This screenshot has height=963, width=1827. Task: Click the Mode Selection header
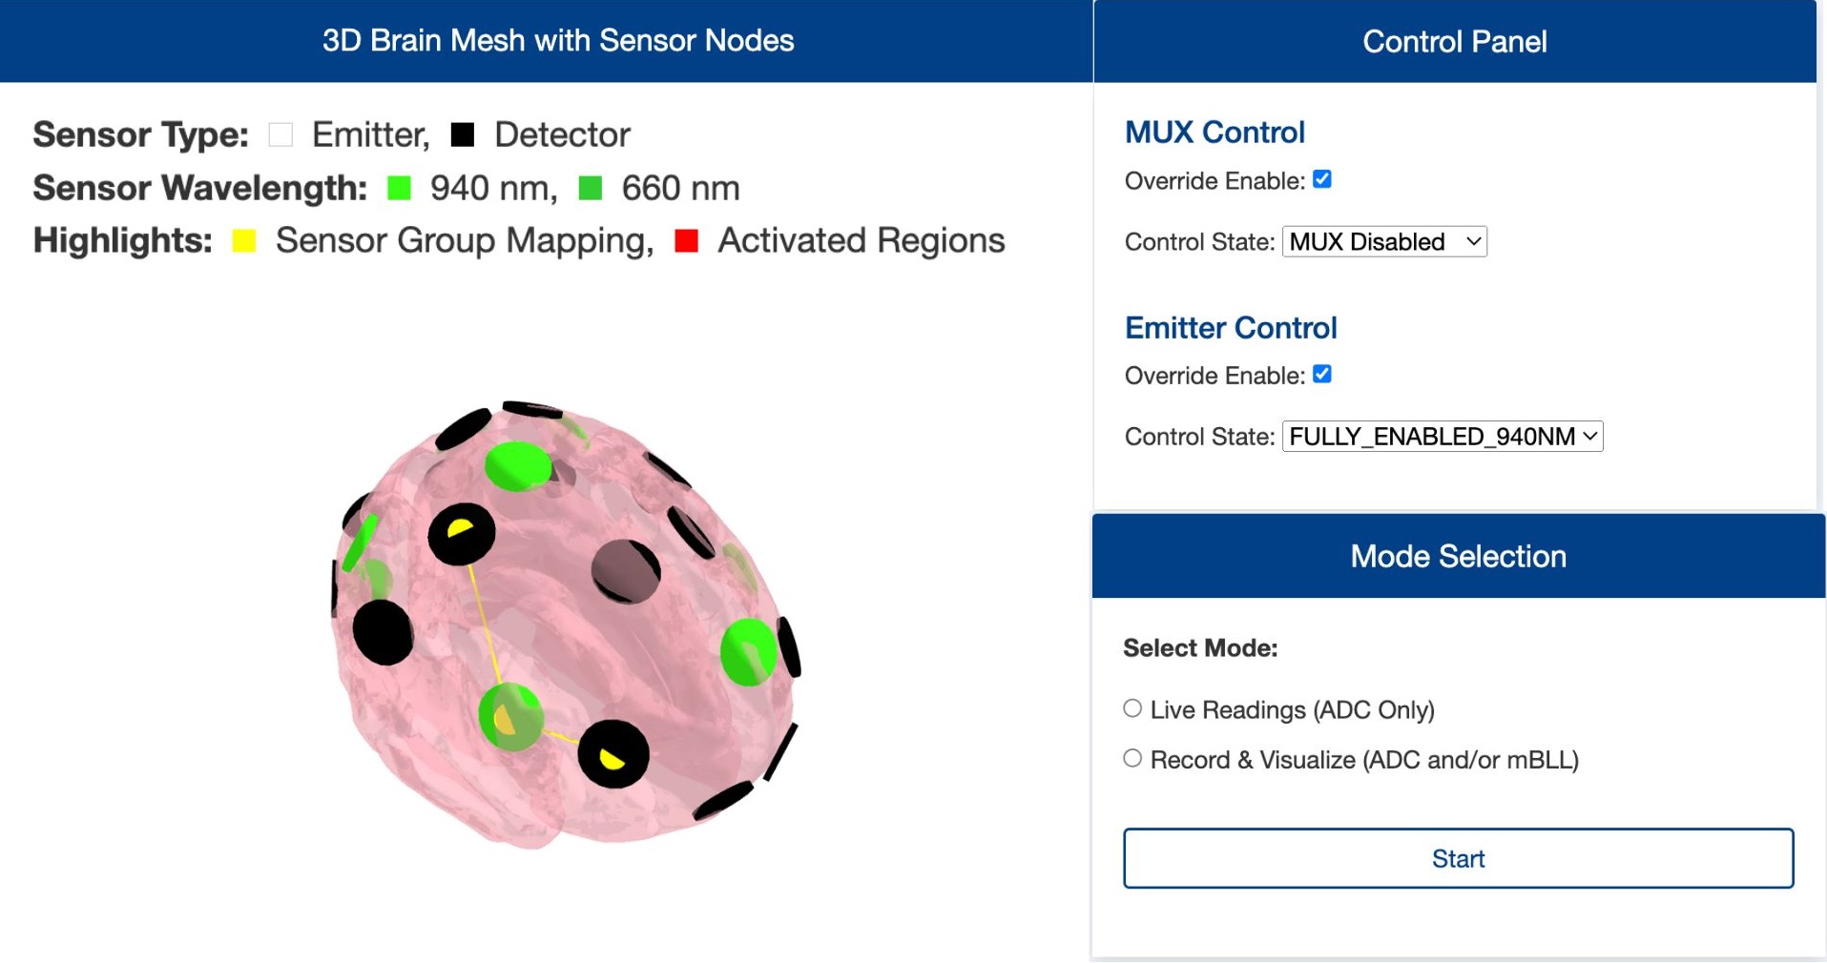point(1458,556)
